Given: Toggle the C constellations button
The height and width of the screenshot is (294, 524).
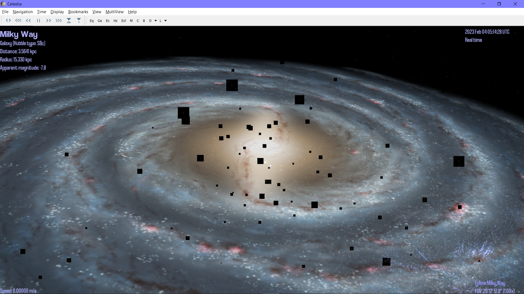Looking at the screenshot, I should (138, 21).
